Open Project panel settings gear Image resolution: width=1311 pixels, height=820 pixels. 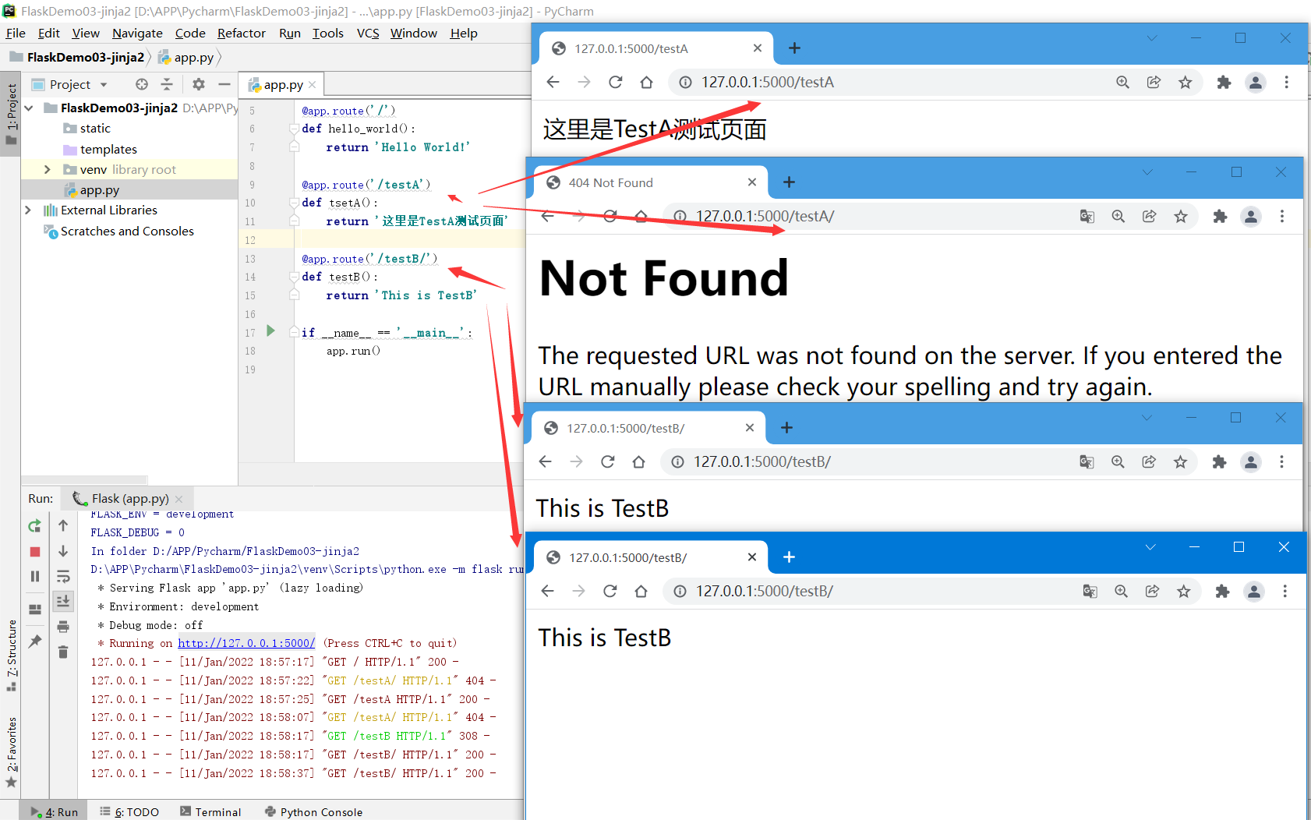[198, 84]
